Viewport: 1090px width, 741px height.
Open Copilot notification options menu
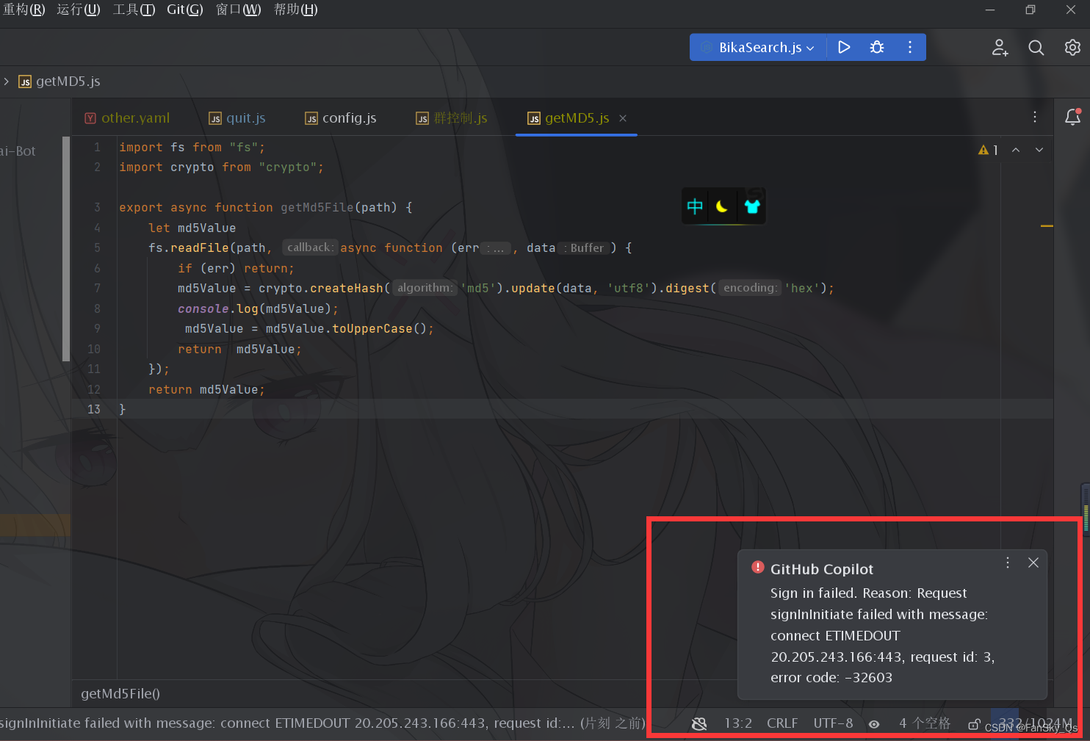coord(1008,563)
